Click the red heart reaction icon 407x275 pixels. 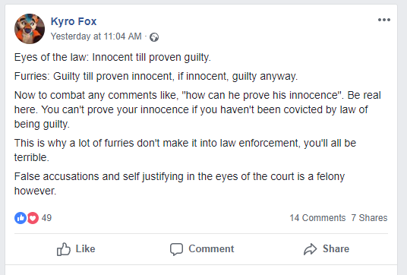coord(33,218)
